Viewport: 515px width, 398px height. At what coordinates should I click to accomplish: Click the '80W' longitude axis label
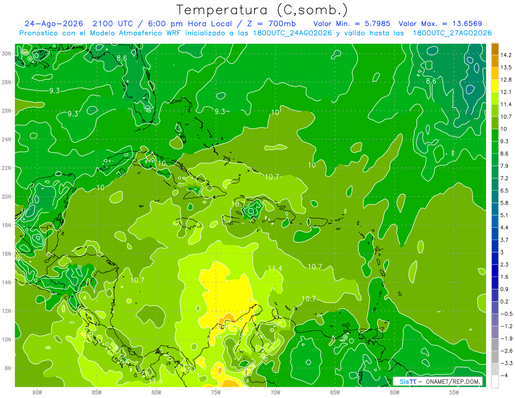(157, 392)
